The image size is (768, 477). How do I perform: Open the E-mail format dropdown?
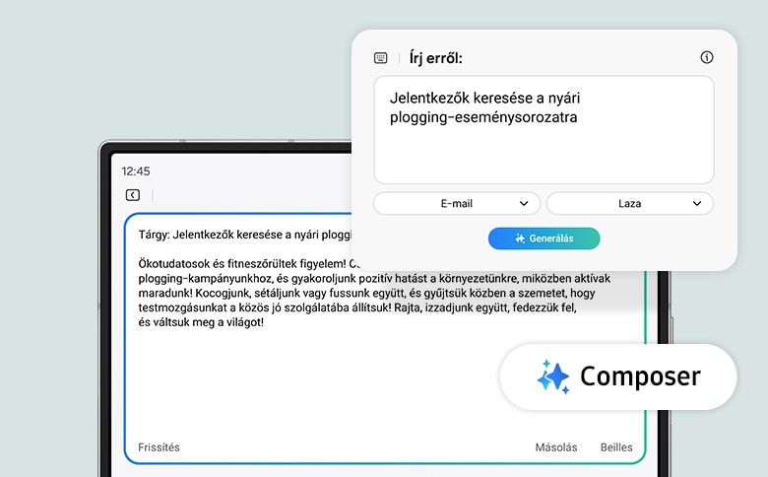[x=456, y=203]
